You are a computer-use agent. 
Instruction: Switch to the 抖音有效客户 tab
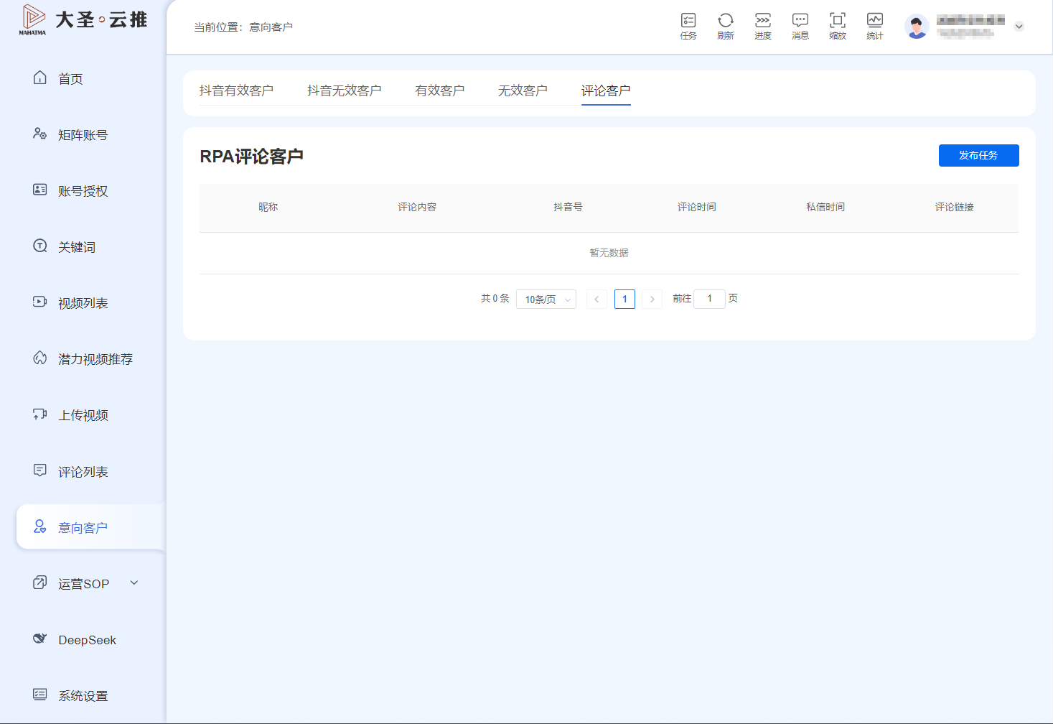pos(236,90)
